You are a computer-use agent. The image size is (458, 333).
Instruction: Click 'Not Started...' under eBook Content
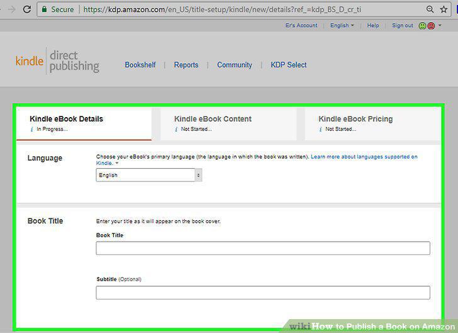tap(196, 129)
